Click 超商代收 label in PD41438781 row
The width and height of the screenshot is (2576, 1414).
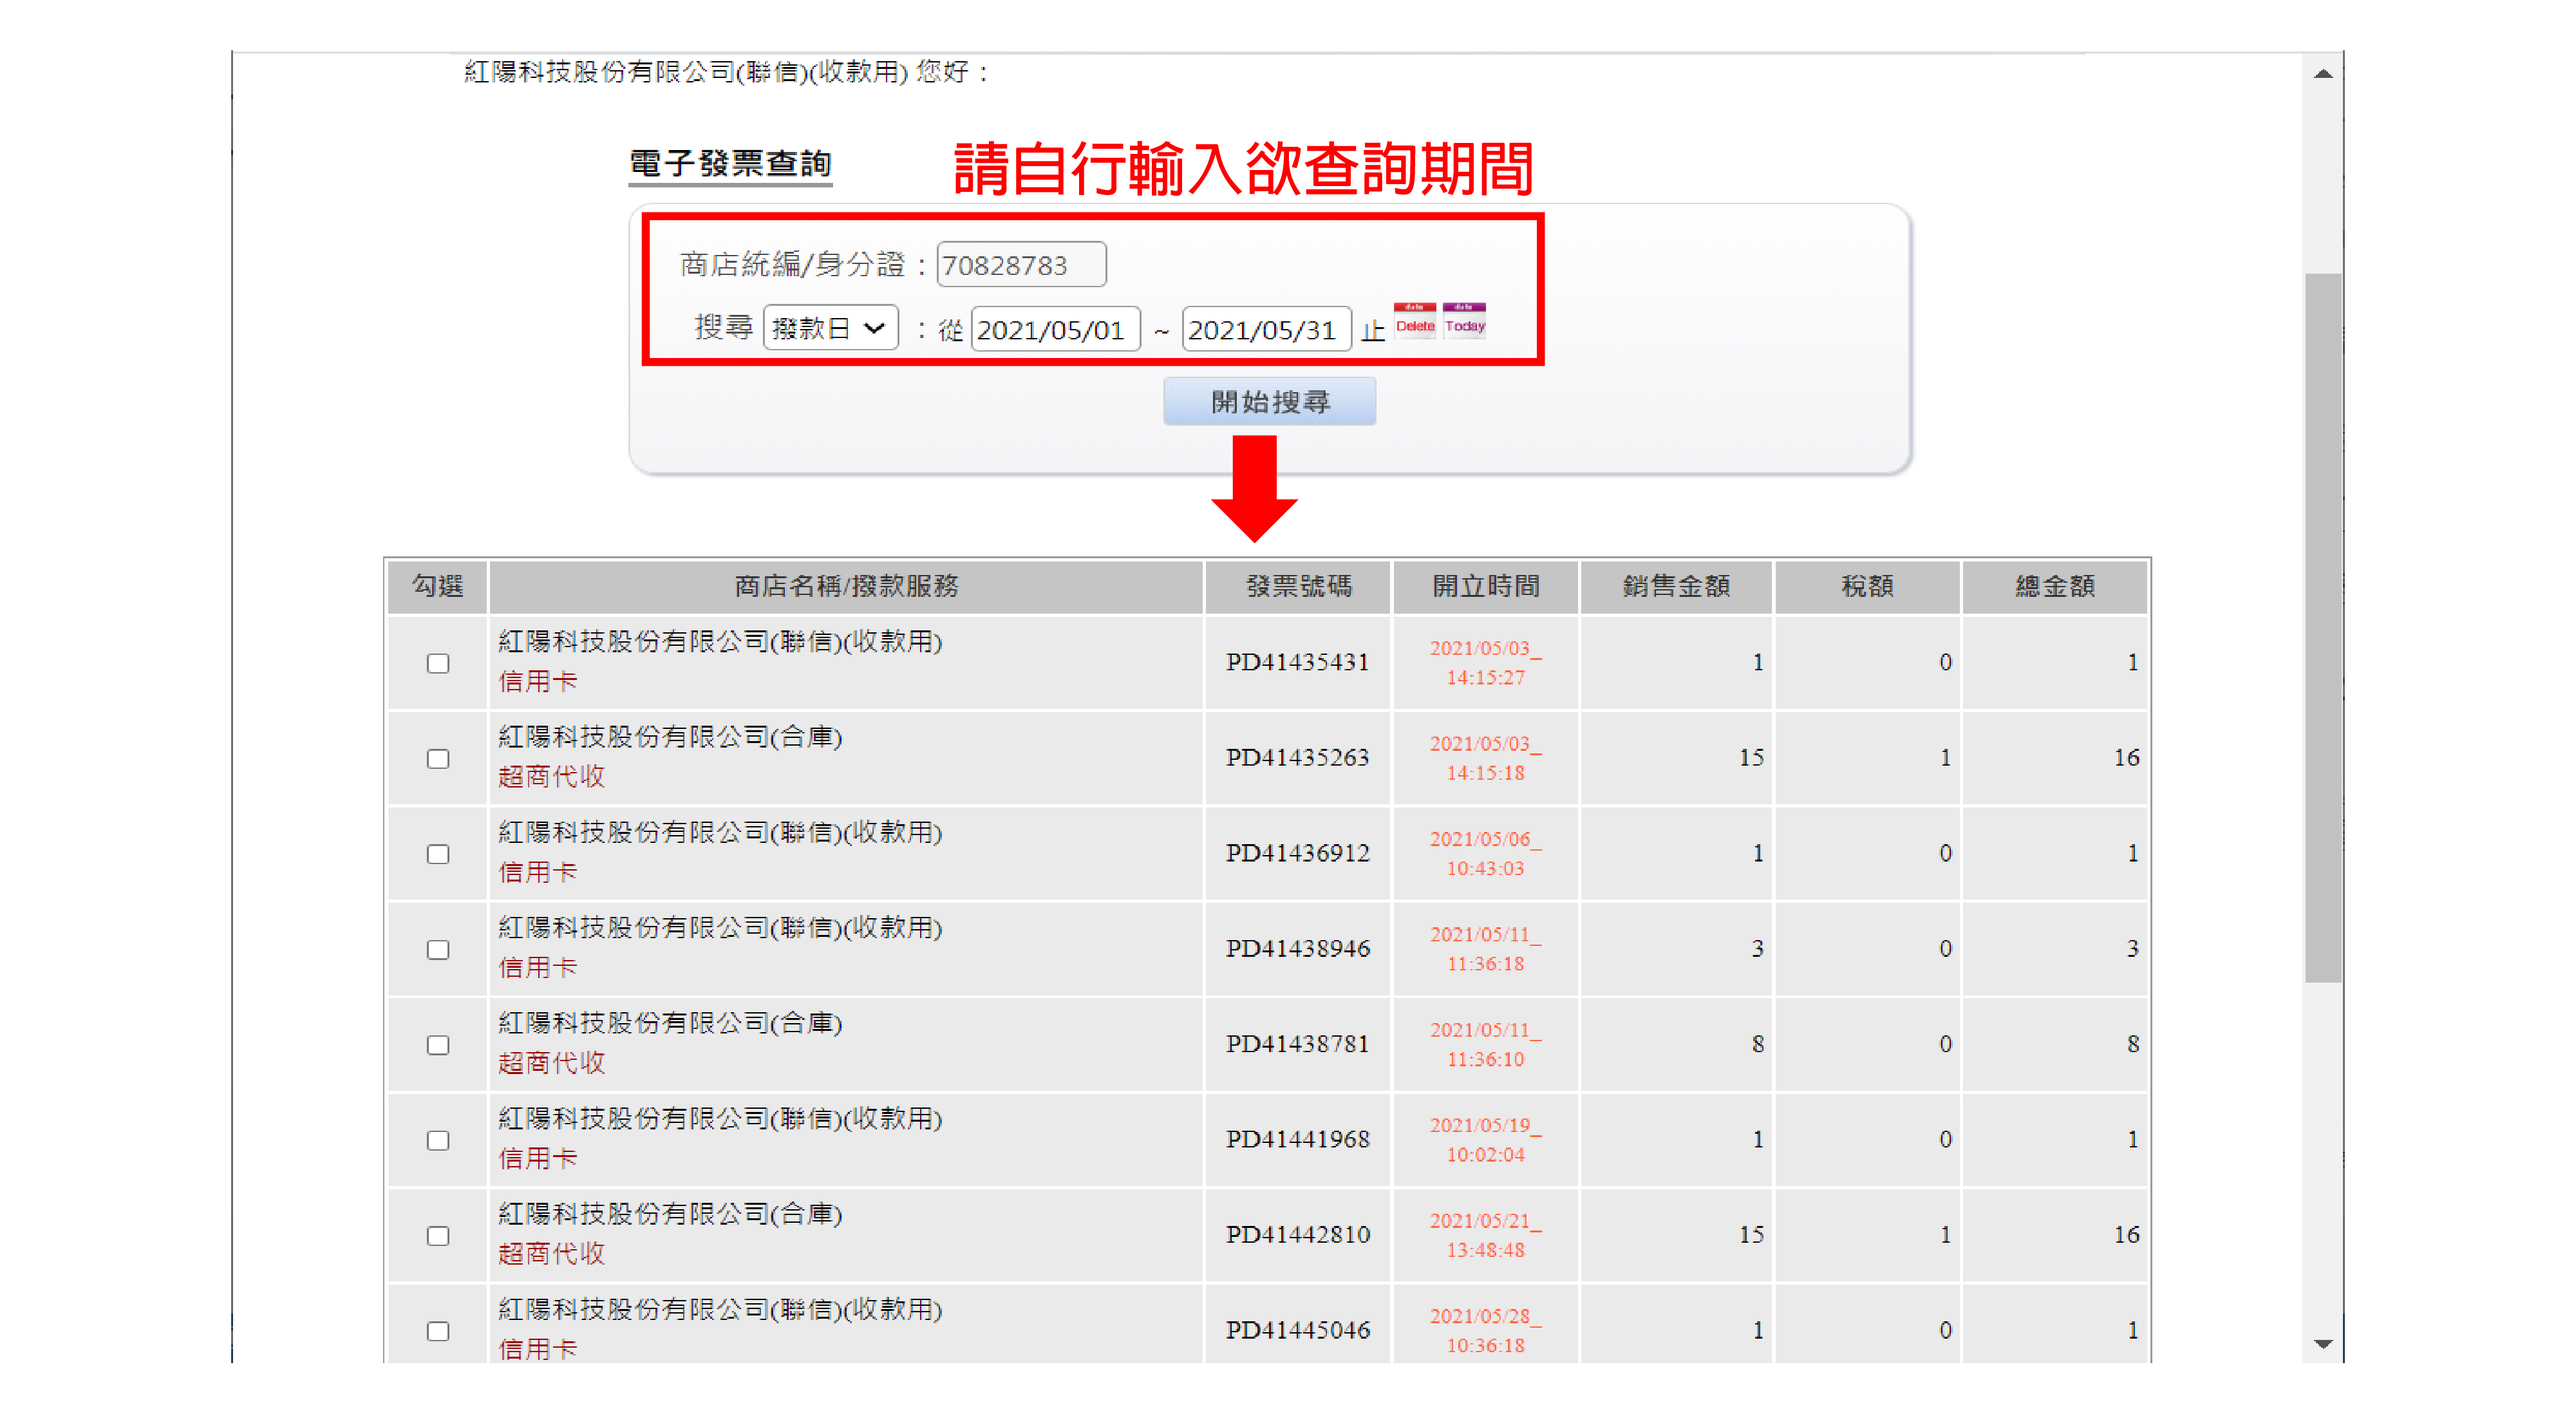551,1064
